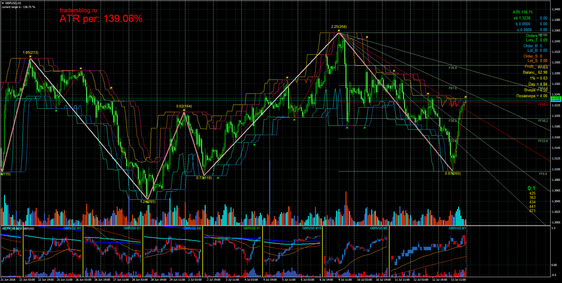Click the zigzag low label 0.97(260)
This screenshot has width=562, height=283.
pos(453,173)
